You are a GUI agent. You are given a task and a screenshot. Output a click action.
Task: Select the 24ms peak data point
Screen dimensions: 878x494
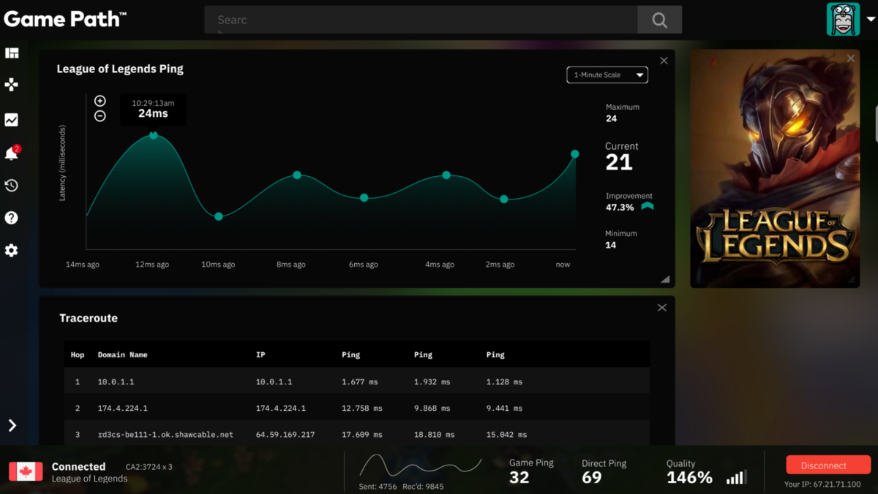[x=154, y=135]
